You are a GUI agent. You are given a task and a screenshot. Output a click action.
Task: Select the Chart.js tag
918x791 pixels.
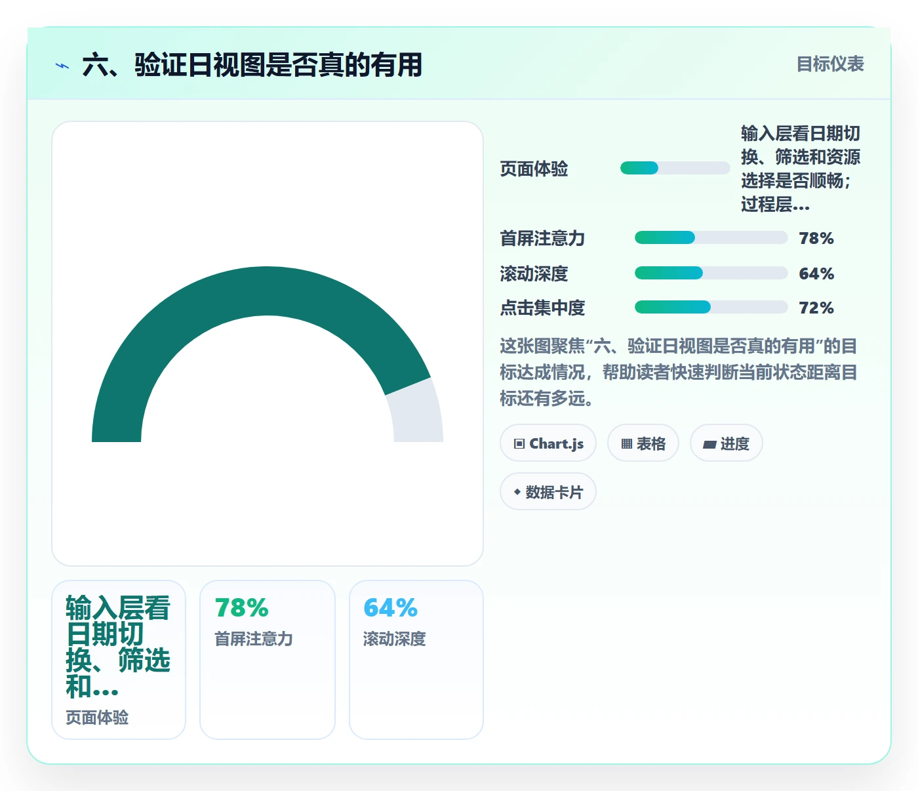(x=548, y=443)
